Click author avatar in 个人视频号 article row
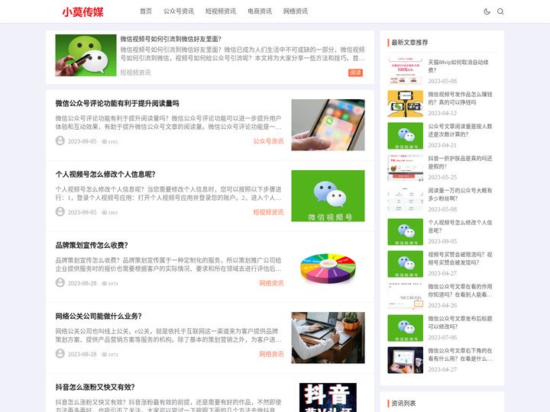The width and height of the screenshot is (550, 412). [60, 211]
